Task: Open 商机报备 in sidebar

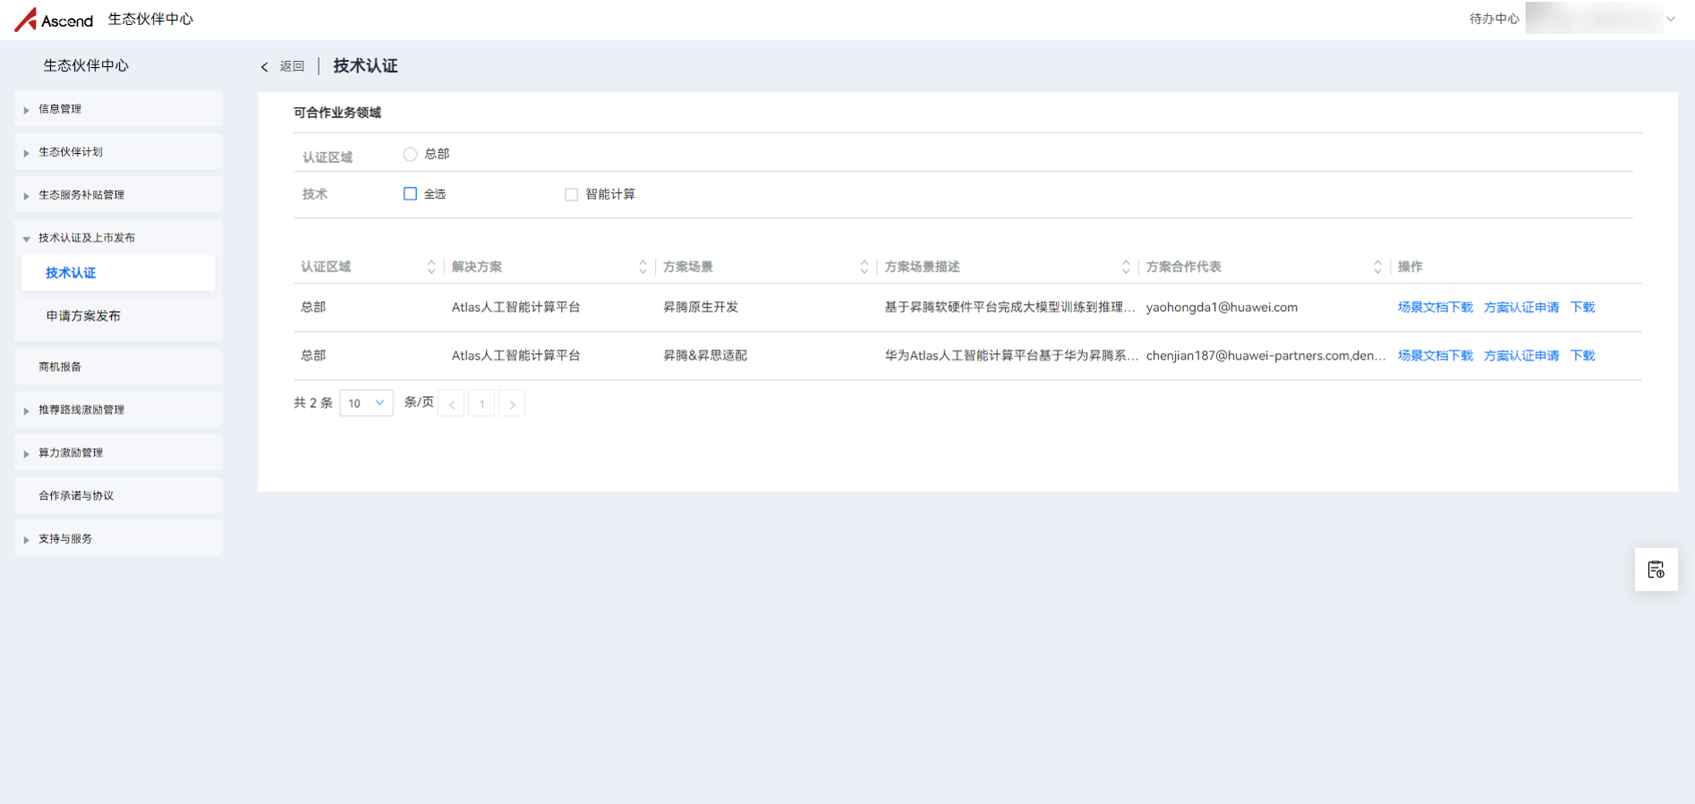Action: pyautogui.click(x=118, y=367)
